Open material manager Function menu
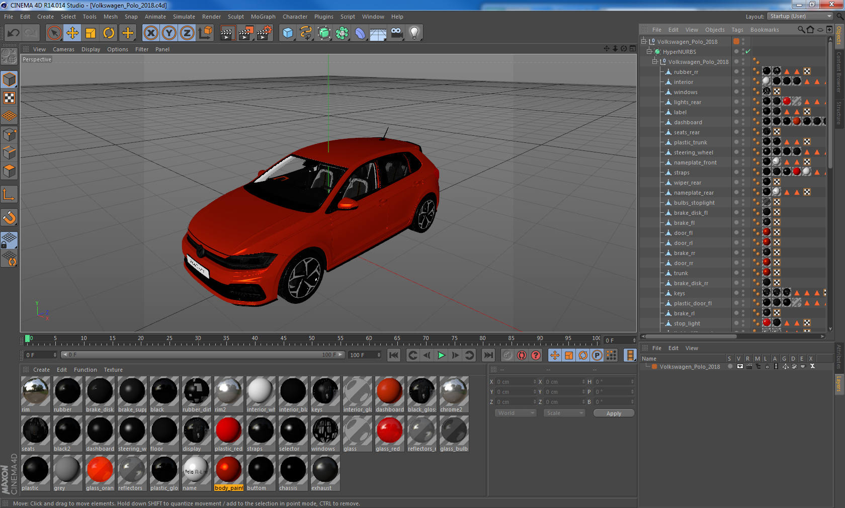Image resolution: width=845 pixels, height=508 pixels. pyautogui.click(x=86, y=370)
